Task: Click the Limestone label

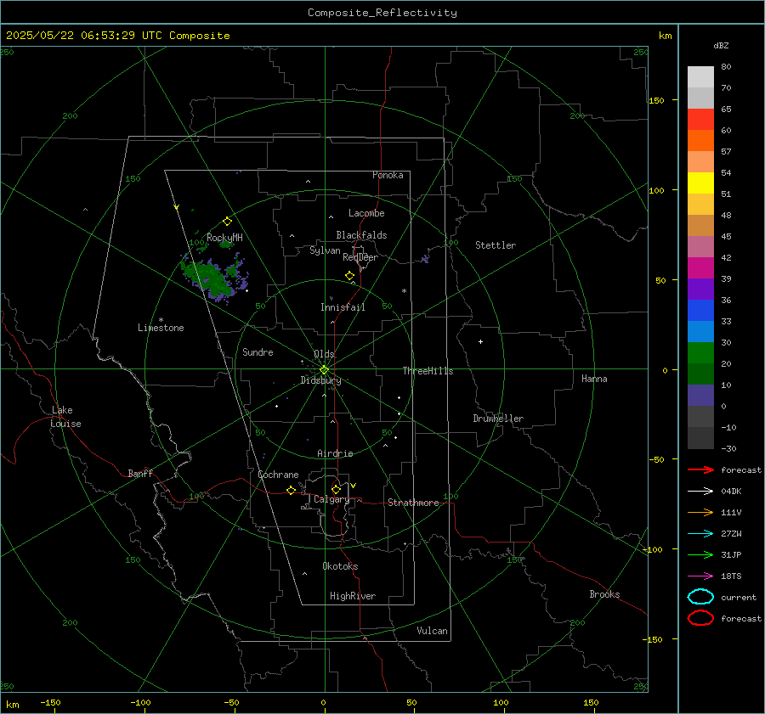Action: pyautogui.click(x=161, y=328)
